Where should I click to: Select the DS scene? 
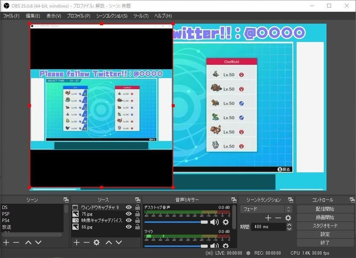coord(32,207)
